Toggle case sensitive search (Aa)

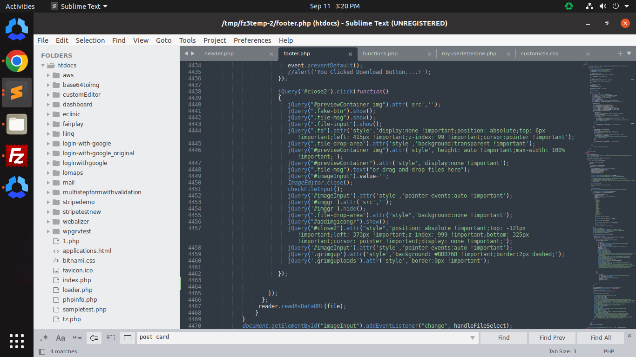[x=61, y=338]
